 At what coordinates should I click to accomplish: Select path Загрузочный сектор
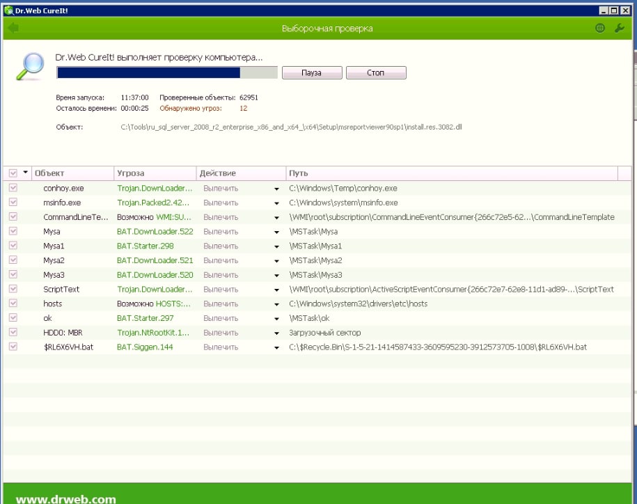[324, 333]
